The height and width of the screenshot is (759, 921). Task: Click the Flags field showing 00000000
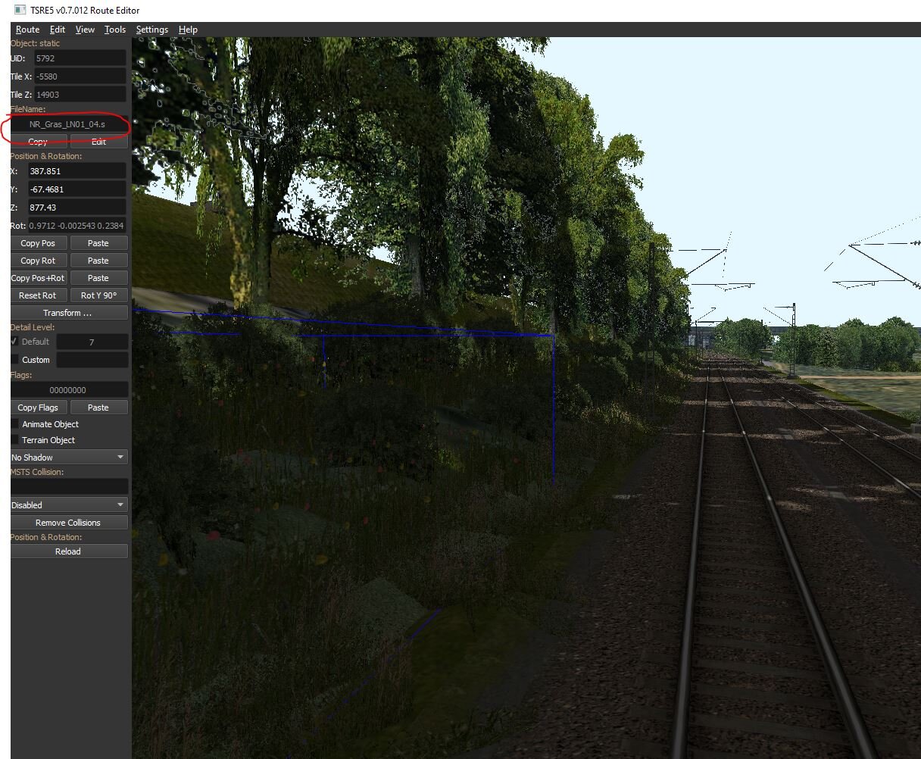[x=68, y=390]
